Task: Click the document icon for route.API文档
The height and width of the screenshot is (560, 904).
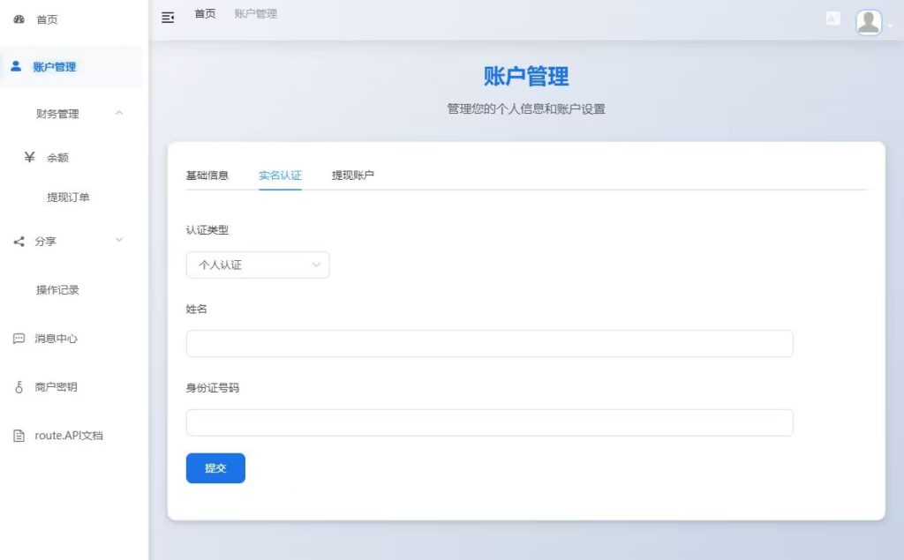Action: click(x=19, y=436)
